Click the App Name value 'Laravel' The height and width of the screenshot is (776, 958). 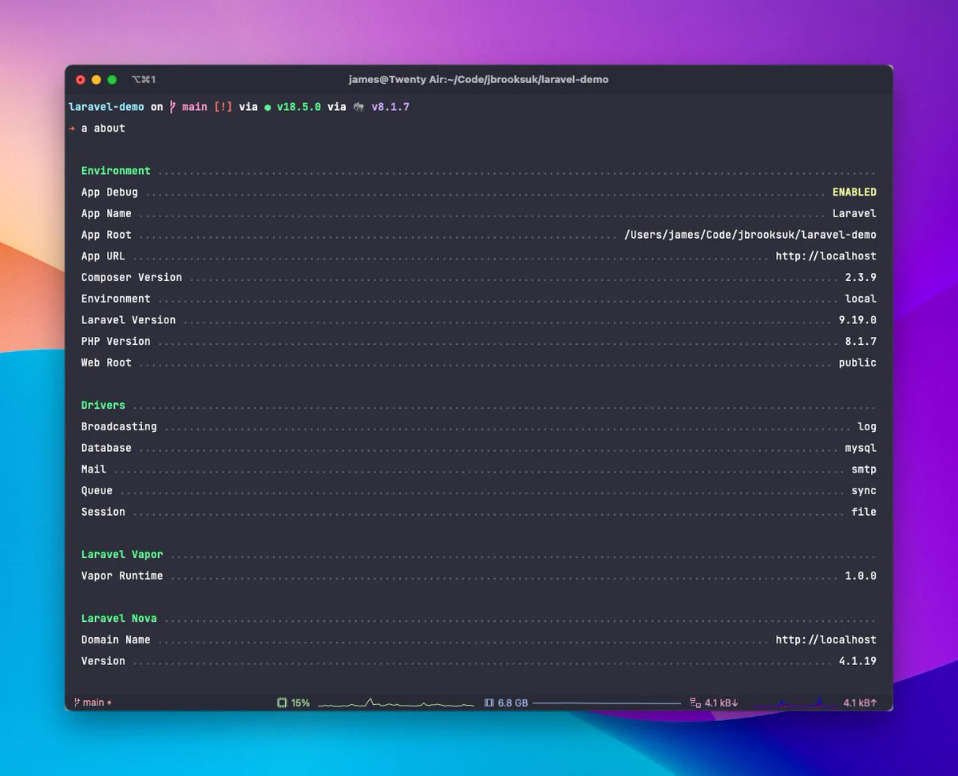point(854,213)
